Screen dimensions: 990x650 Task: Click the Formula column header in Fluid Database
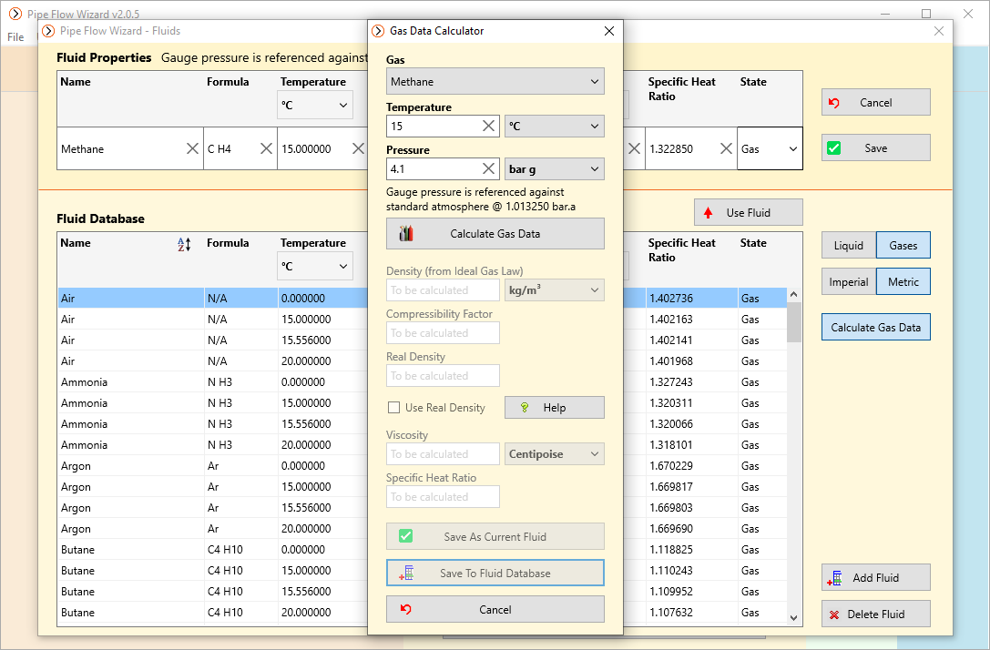[228, 243]
